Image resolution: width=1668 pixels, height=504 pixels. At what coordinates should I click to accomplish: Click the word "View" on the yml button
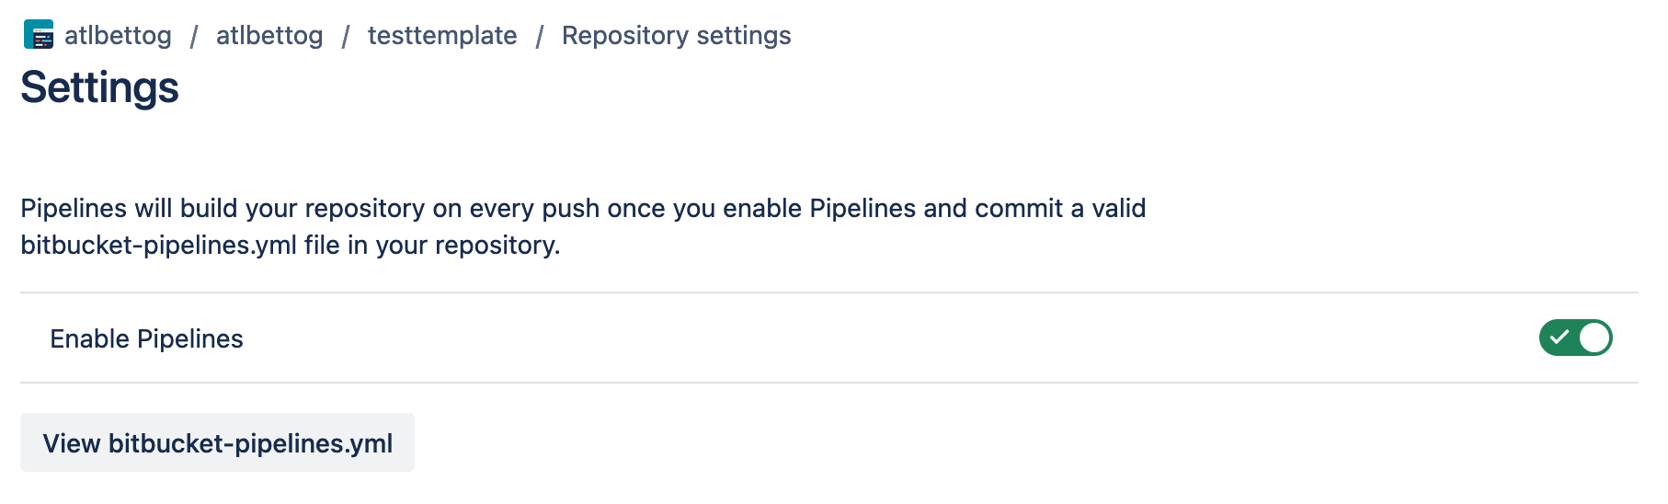coord(71,443)
